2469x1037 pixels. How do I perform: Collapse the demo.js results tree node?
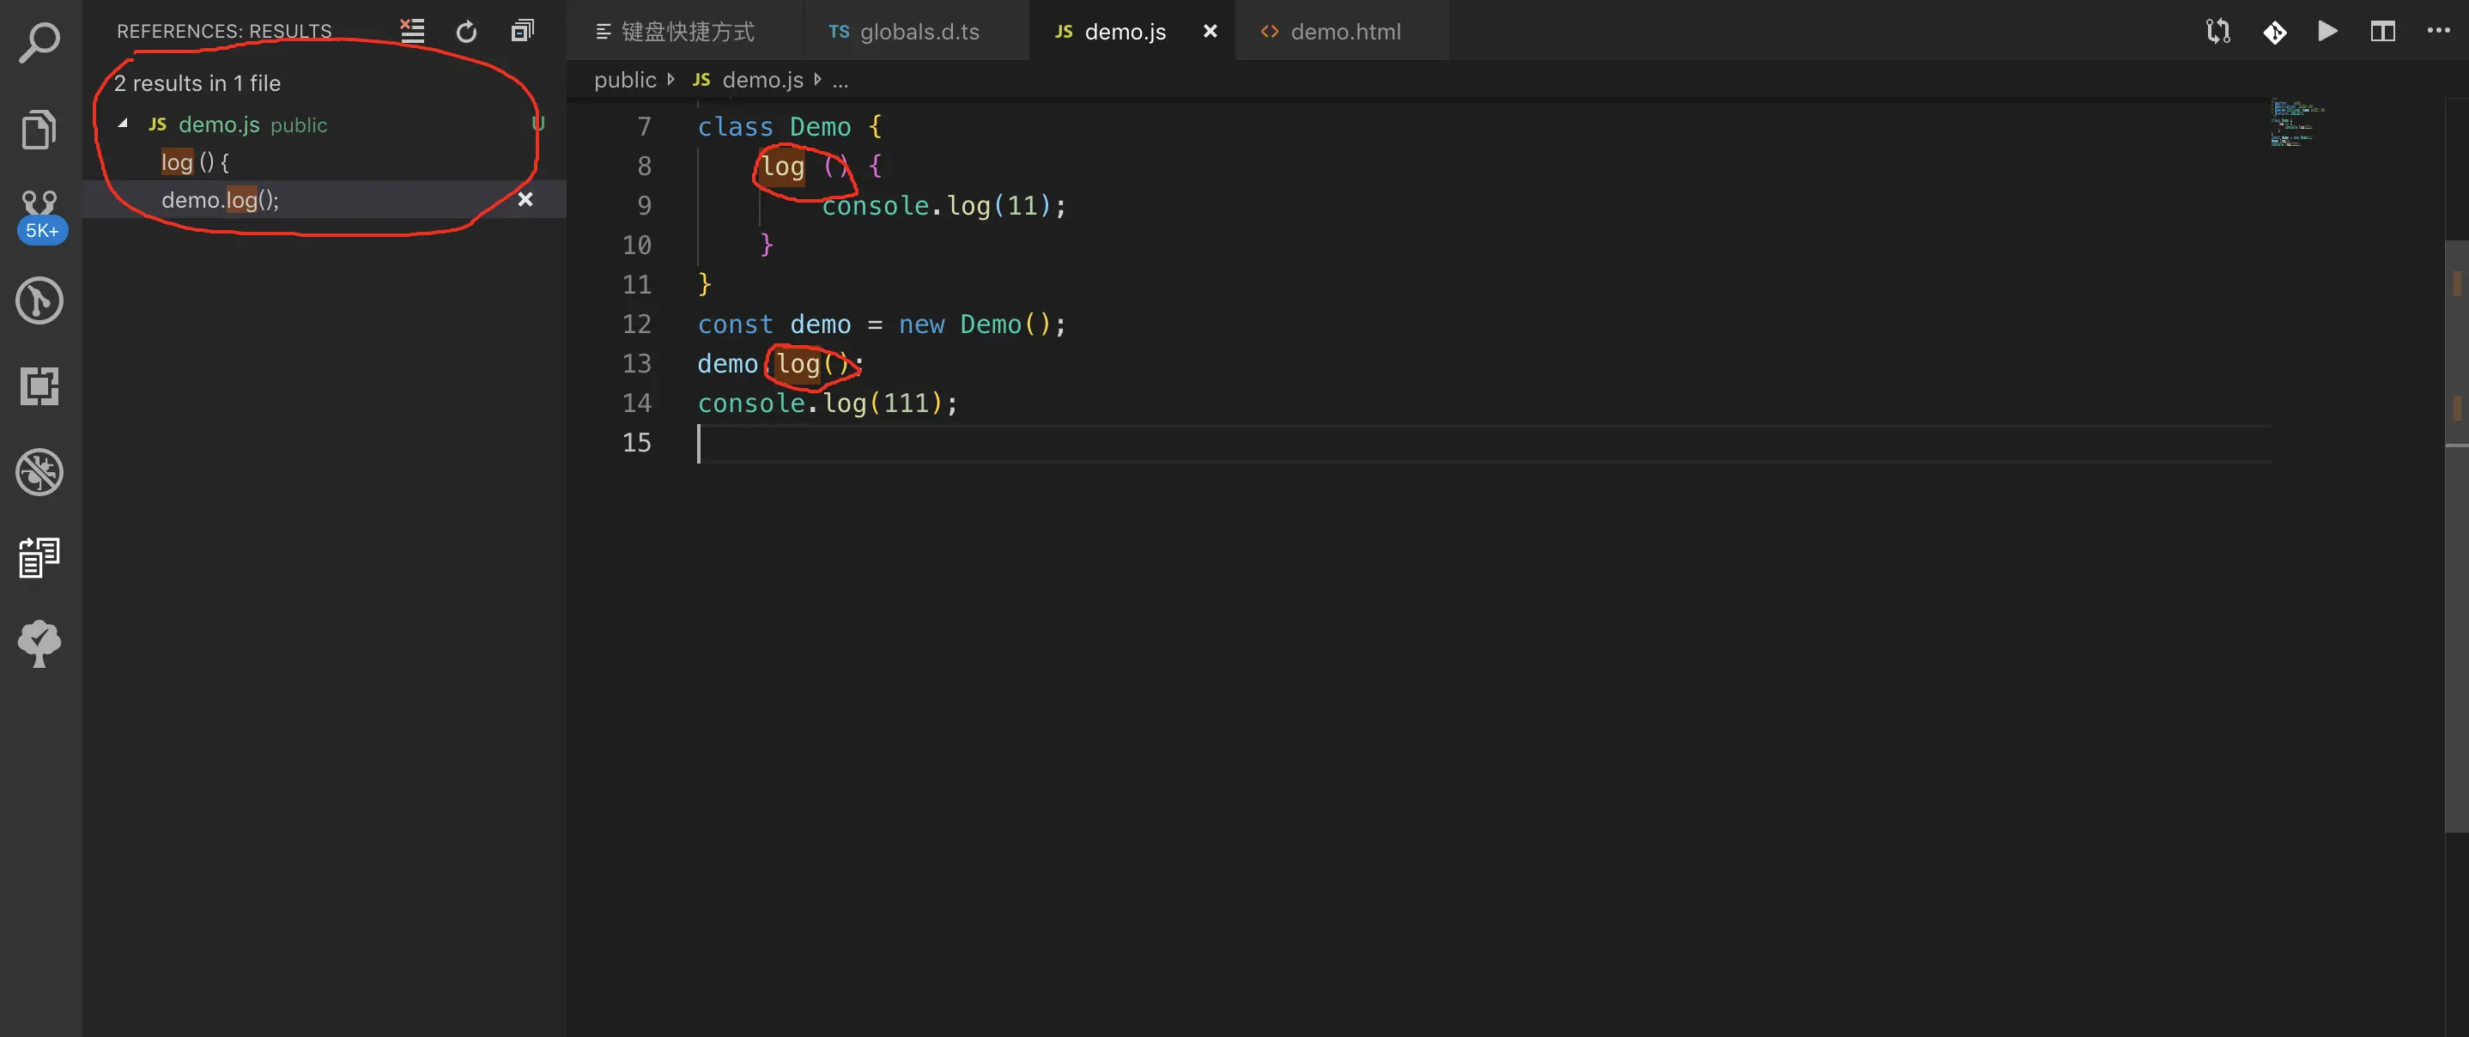tap(124, 124)
